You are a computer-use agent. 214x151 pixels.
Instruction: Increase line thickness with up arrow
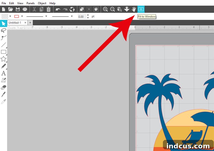[88, 15]
